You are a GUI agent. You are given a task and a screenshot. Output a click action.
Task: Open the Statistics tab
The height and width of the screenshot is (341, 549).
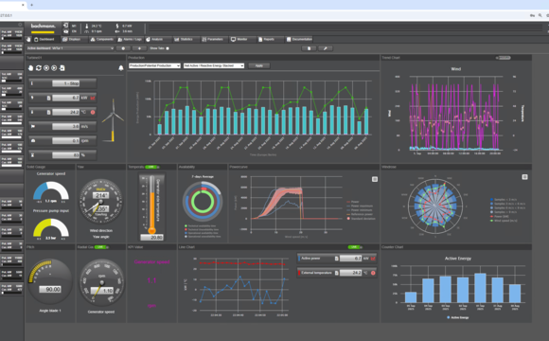coord(186,39)
